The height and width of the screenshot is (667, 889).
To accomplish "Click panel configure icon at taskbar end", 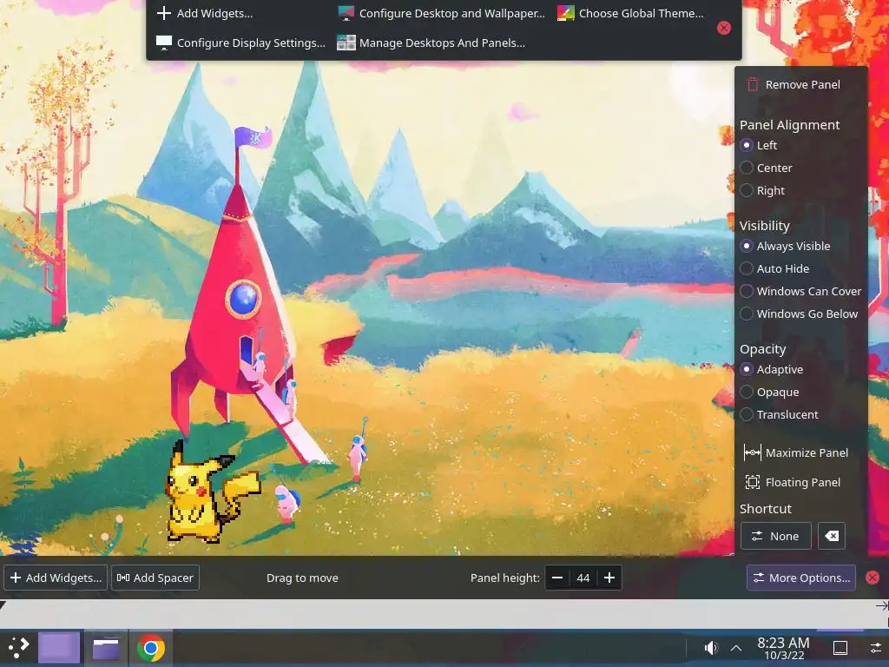I will (x=875, y=648).
